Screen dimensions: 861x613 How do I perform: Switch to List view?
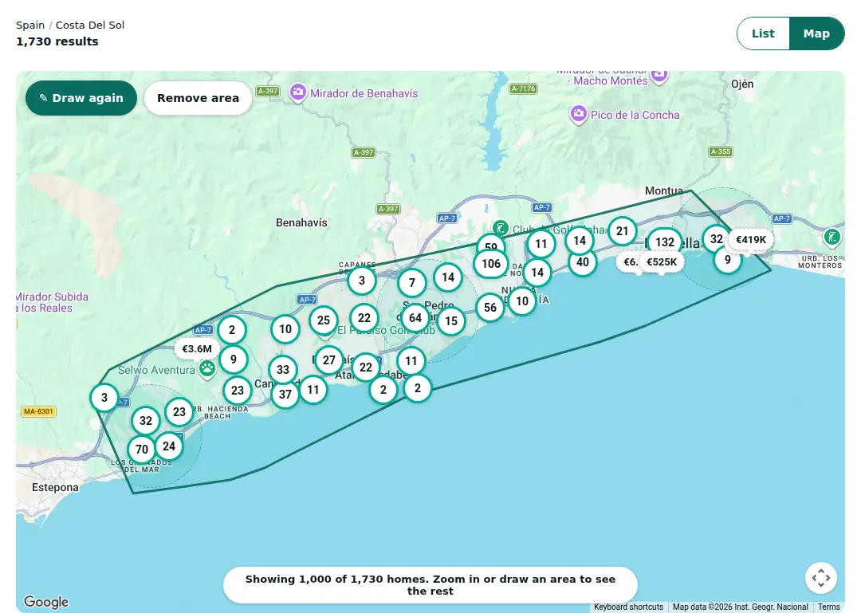click(x=763, y=33)
